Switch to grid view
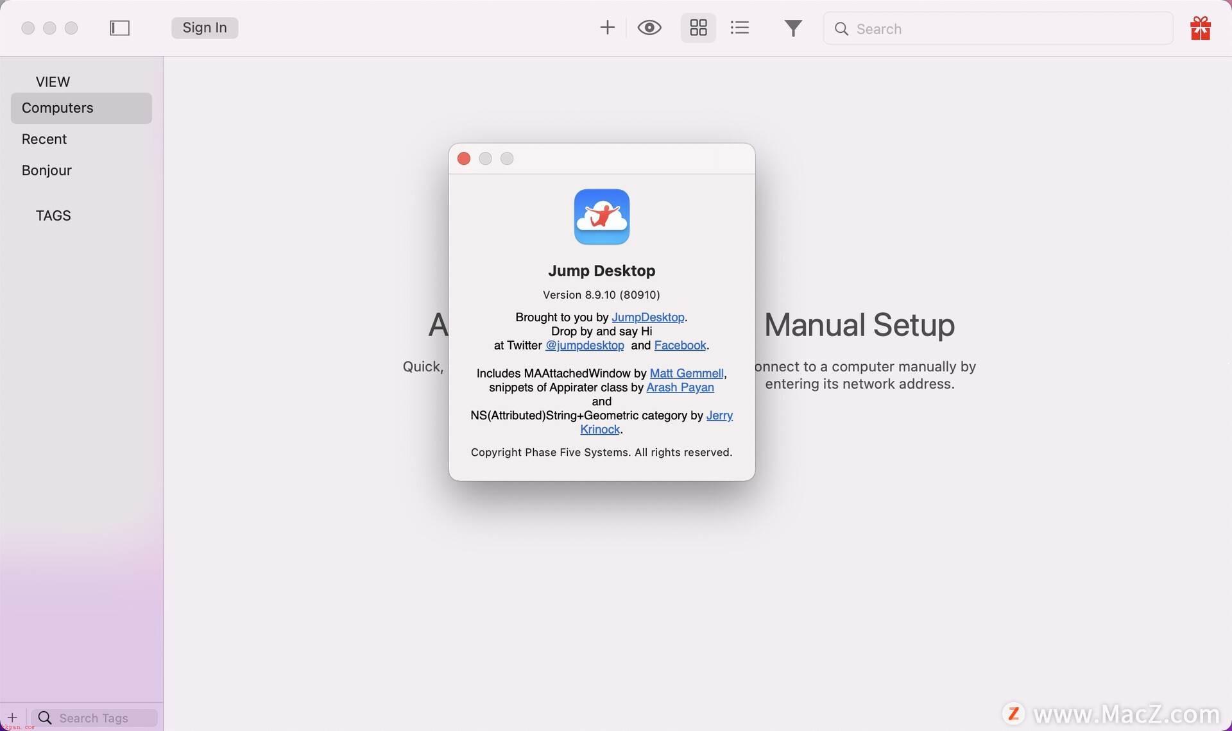Viewport: 1232px width, 731px height. tap(698, 28)
